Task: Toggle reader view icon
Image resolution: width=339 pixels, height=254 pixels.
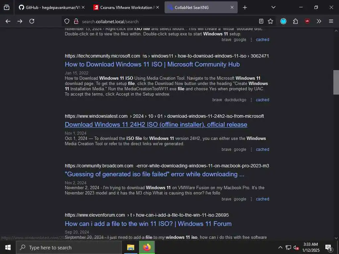Action: point(261,21)
